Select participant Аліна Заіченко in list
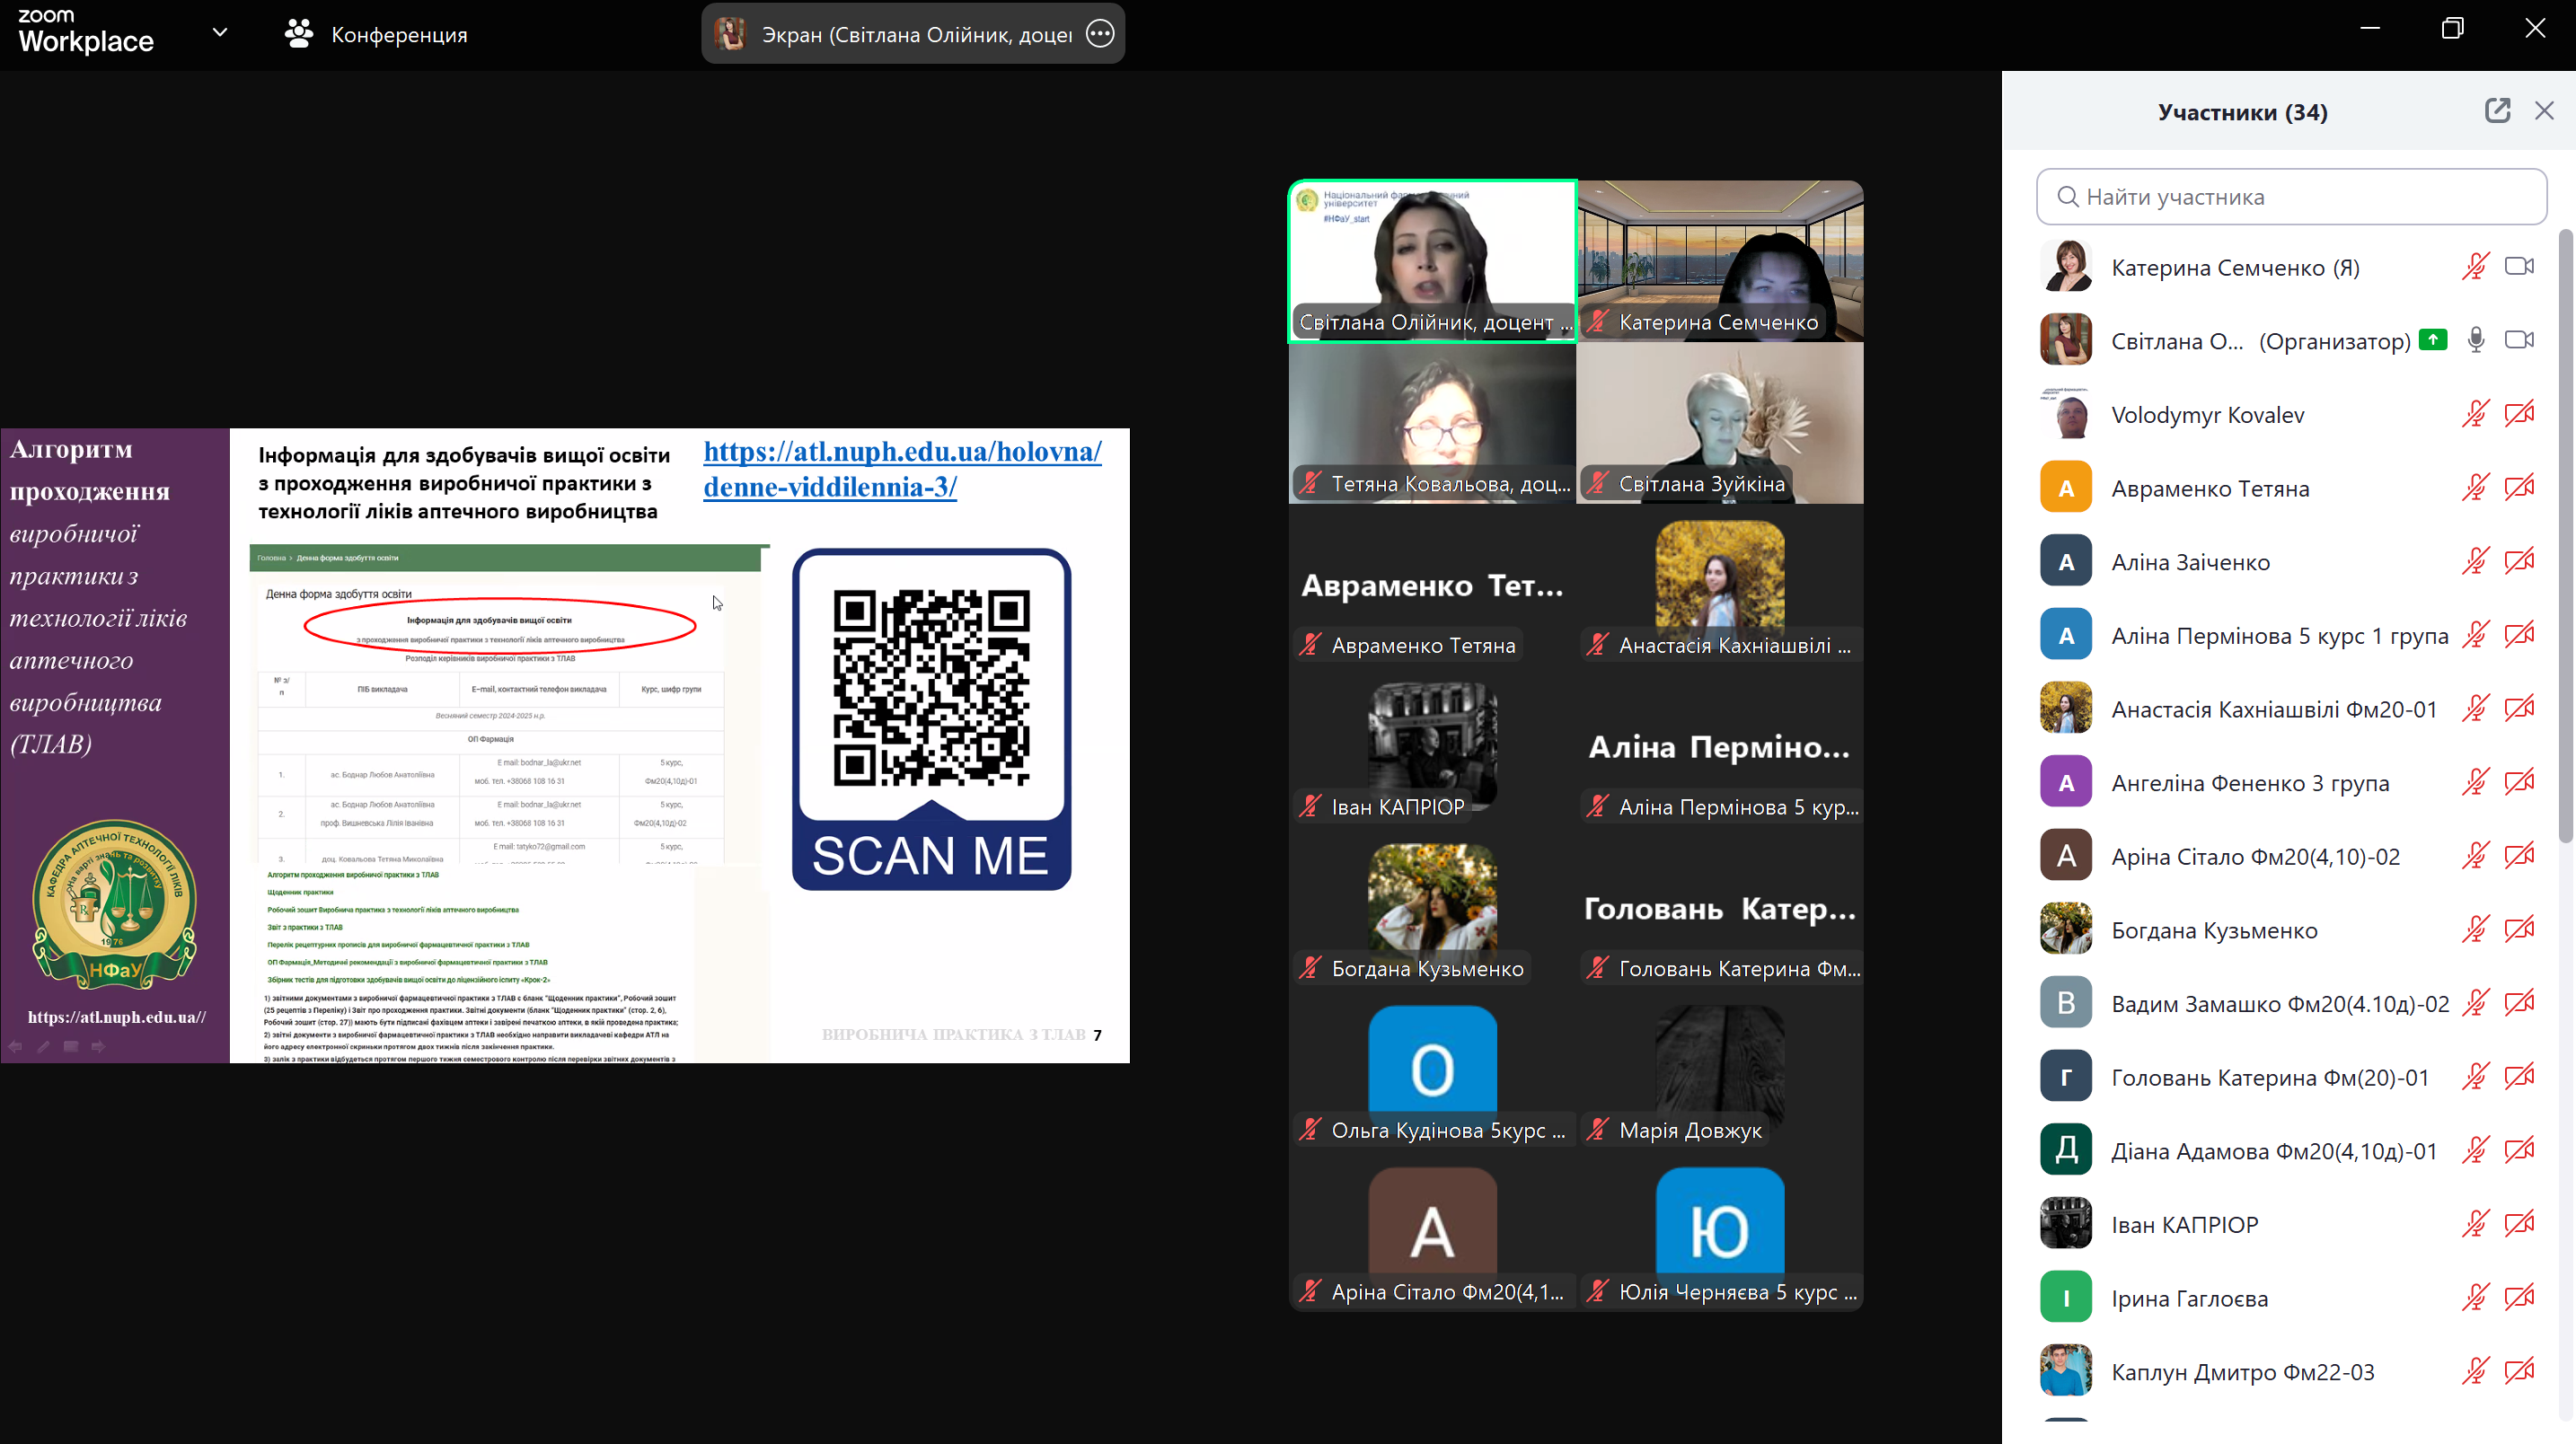The width and height of the screenshot is (2576, 1444). click(2290, 561)
